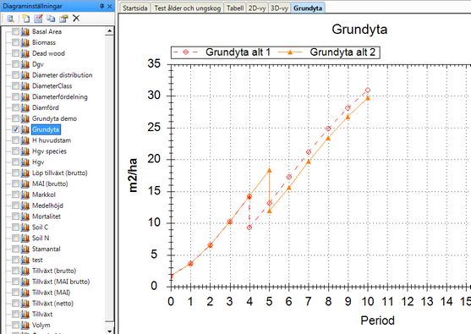Click the chart icon next to Biomass
471x334 pixels.
[25, 42]
